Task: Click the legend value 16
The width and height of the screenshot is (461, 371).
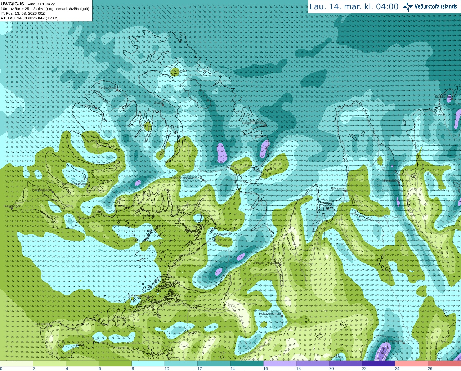Action: coord(265,369)
